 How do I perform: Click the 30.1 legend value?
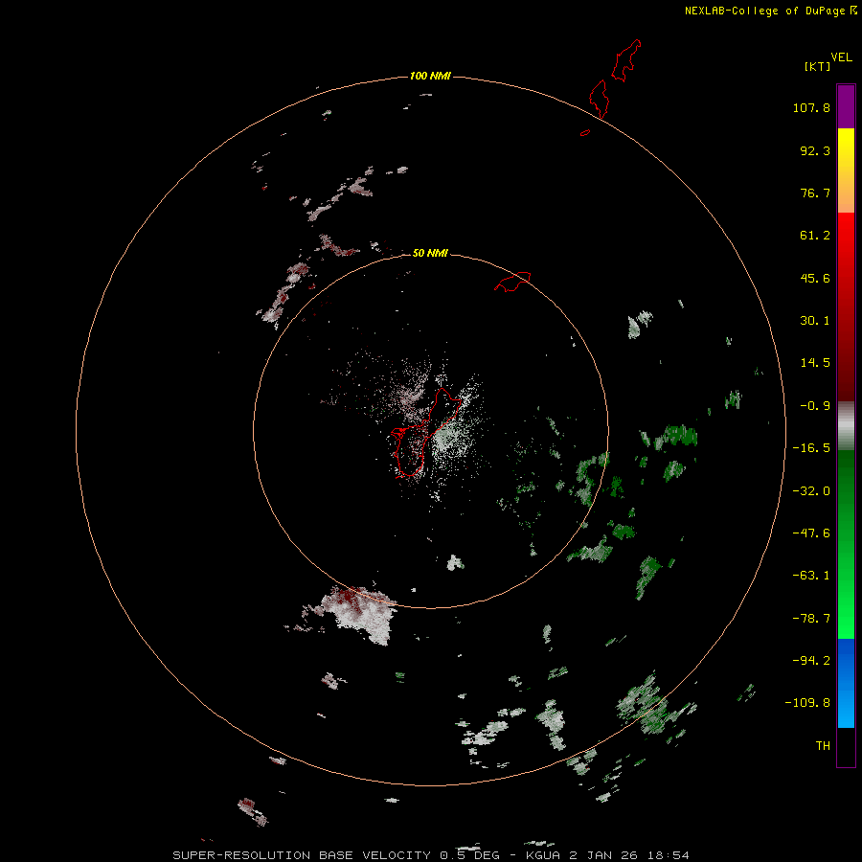[815, 321]
